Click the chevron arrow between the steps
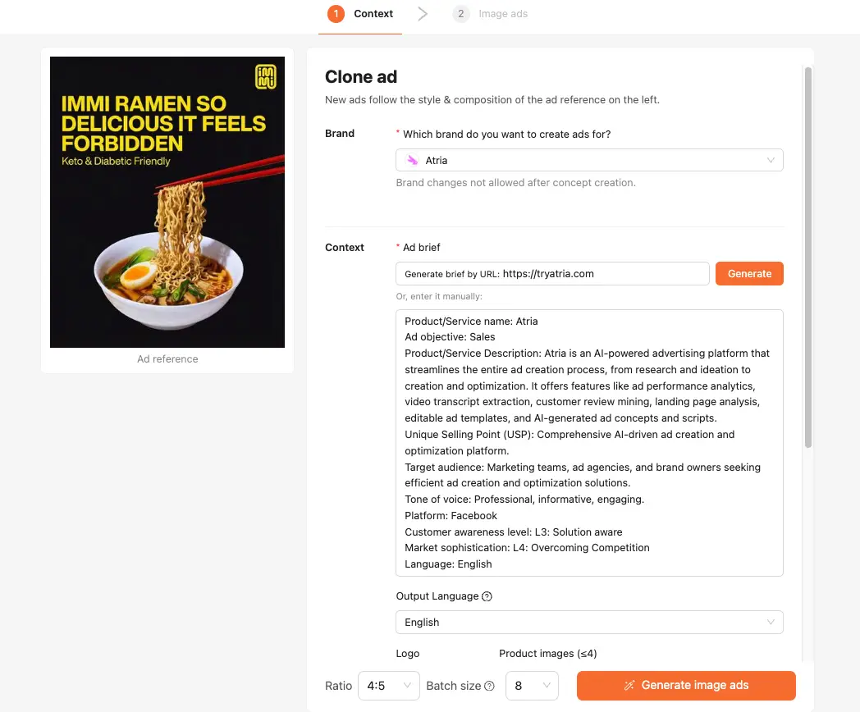The width and height of the screenshot is (860, 712). pyautogui.click(x=423, y=14)
